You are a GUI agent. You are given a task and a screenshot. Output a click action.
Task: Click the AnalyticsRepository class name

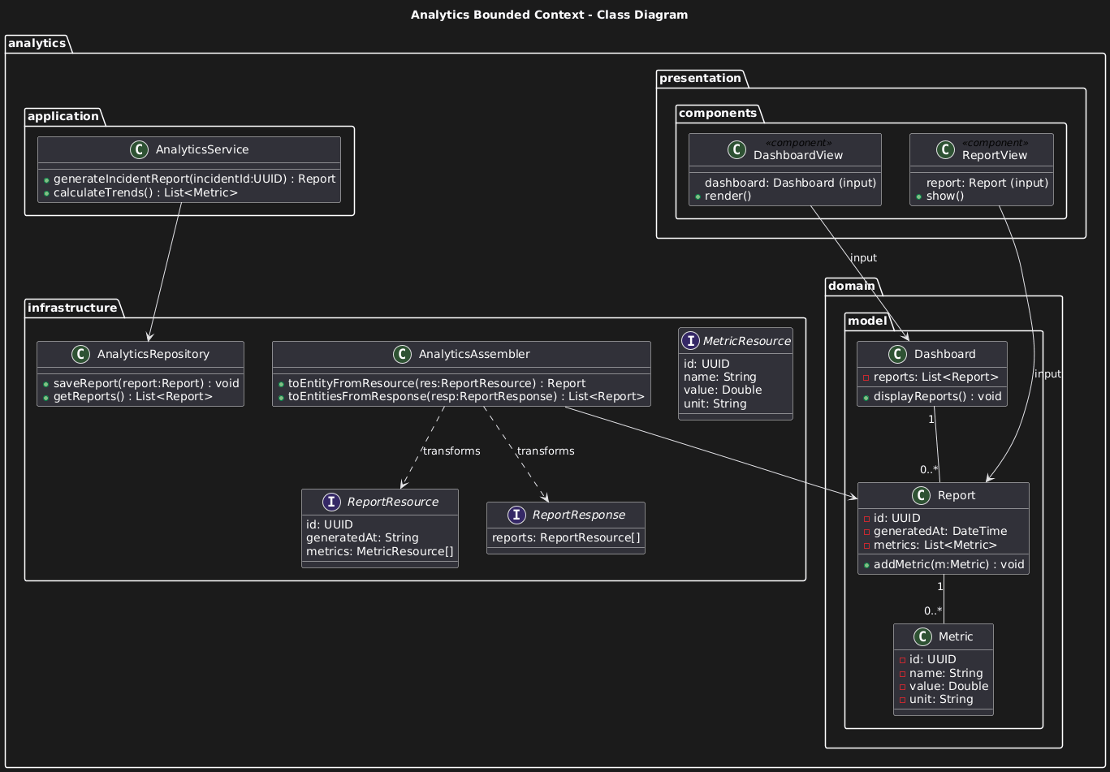[x=153, y=355]
